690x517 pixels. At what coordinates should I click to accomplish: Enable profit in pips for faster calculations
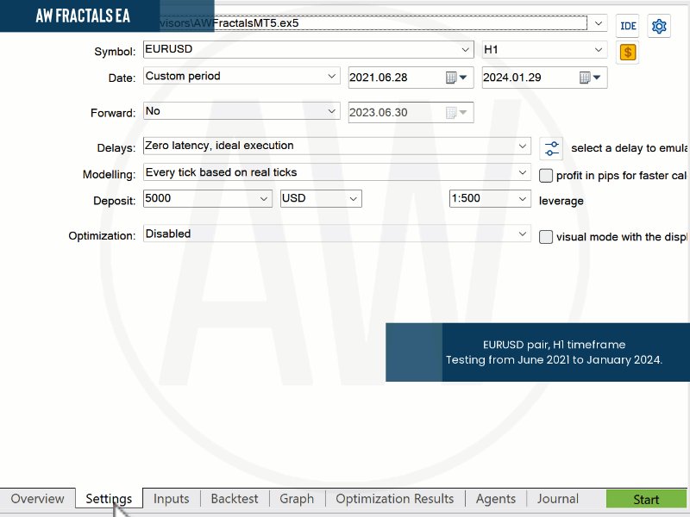546,176
